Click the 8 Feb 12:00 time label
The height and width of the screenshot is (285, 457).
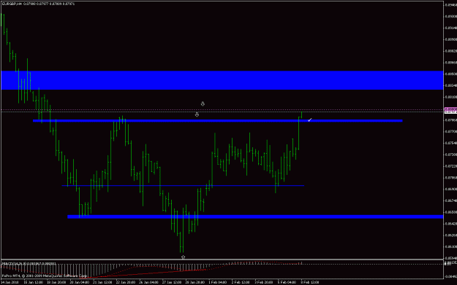coord(310,282)
